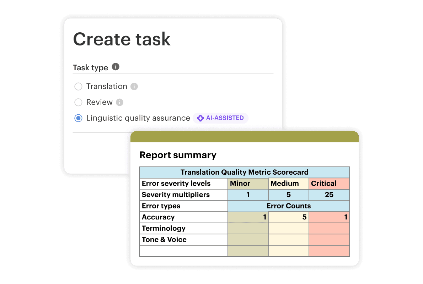
Task: Click the severity multiplier 25 cell
Action: coord(329,195)
